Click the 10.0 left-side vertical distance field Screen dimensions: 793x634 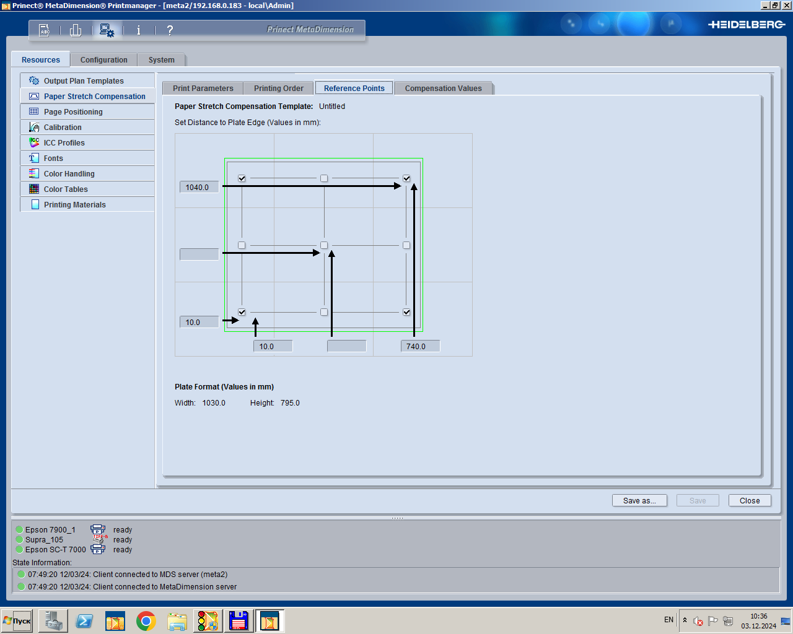click(199, 322)
